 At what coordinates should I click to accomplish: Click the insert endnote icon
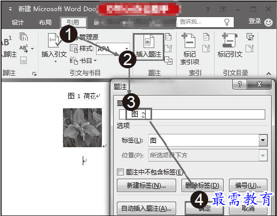23,37
